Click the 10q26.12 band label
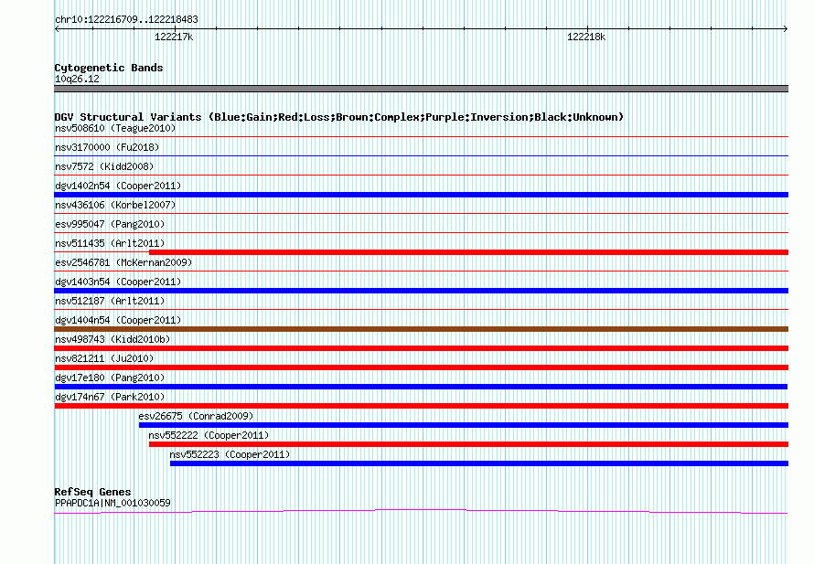Screen dimensions: 814x564 (x=77, y=79)
